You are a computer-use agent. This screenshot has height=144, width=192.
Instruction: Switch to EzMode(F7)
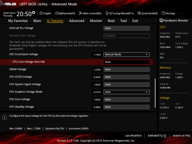pos(157,136)
